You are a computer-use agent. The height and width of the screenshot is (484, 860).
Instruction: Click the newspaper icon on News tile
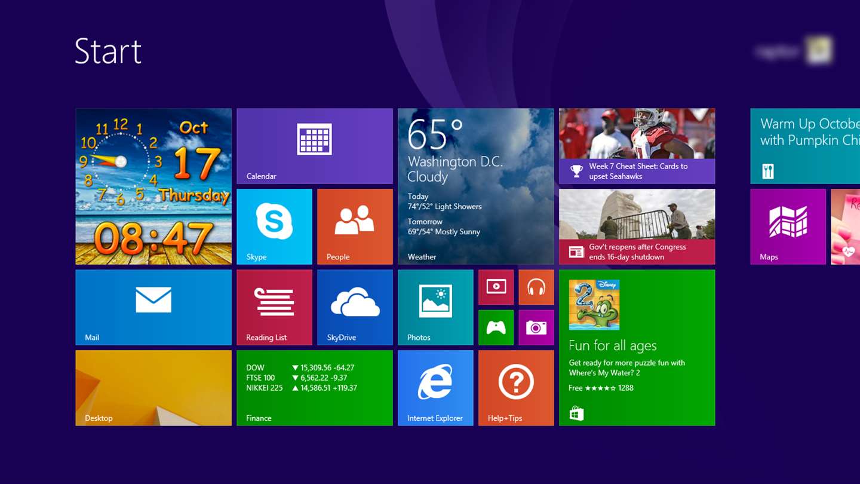coord(576,252)
